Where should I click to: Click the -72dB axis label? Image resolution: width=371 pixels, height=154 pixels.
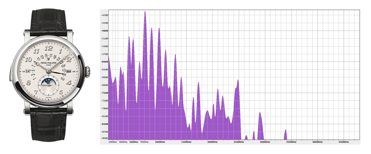[x=104, y=93]
